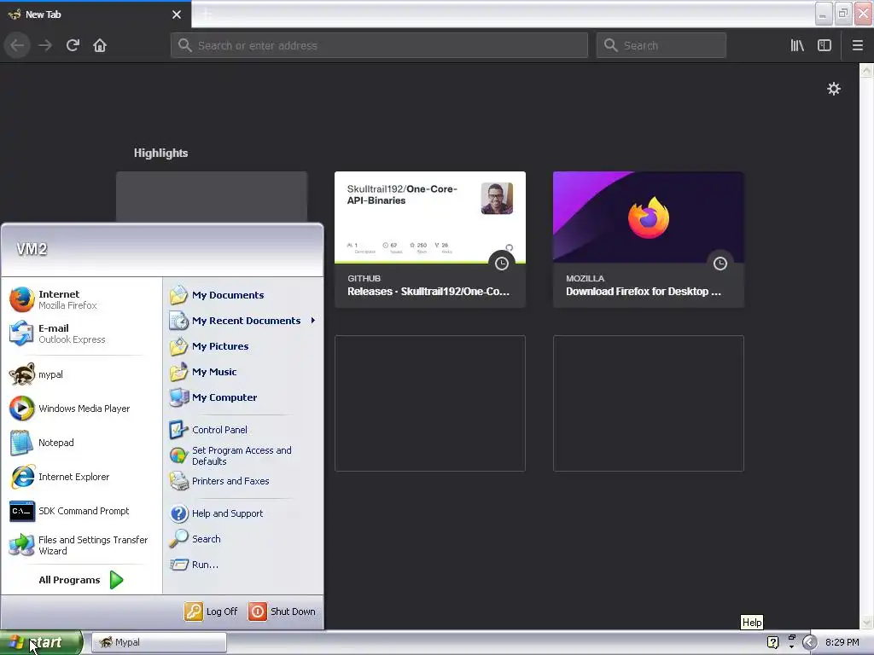
Task: Click the Start button
Action: (x=41, y=642)
